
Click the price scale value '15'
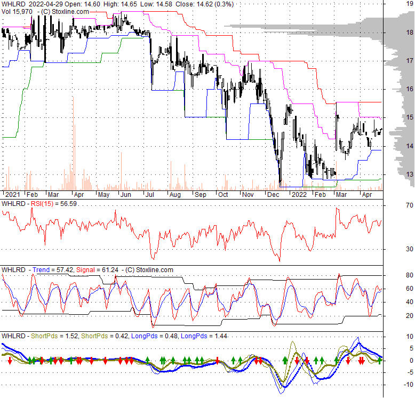click(x=410, y=117)
